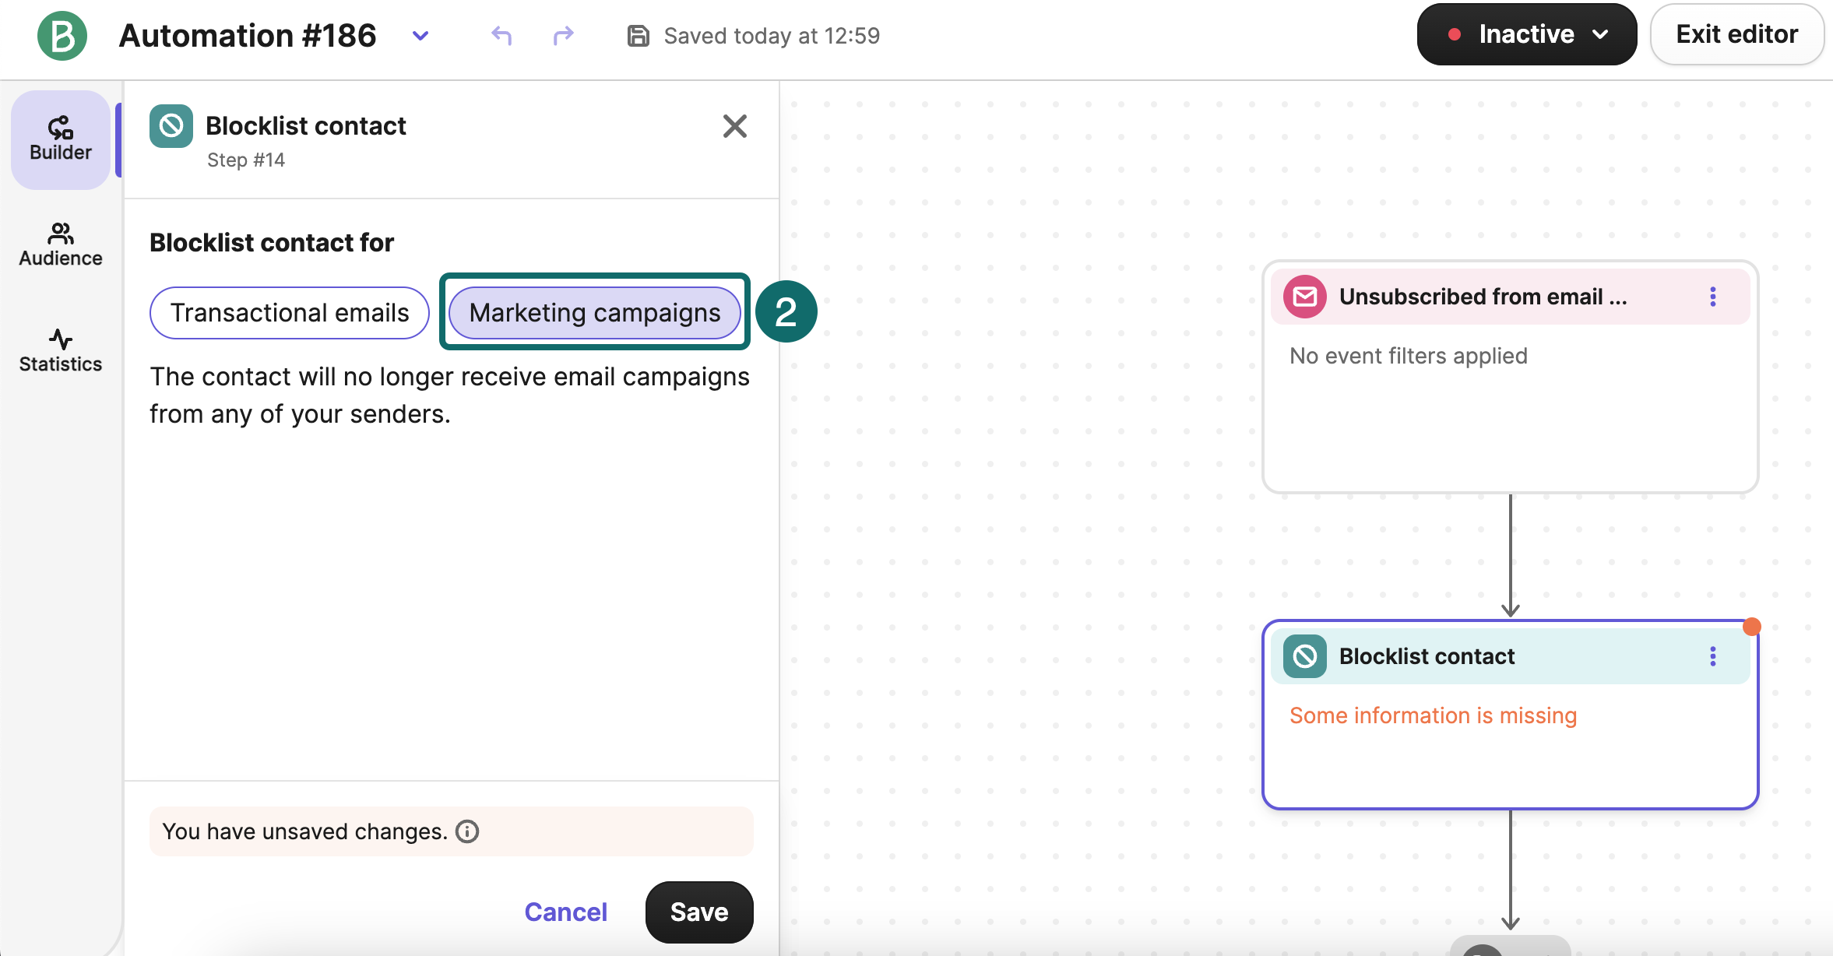Exit the automation editor
This screenshot has width=1833, height=956.
click(1737, 33)
